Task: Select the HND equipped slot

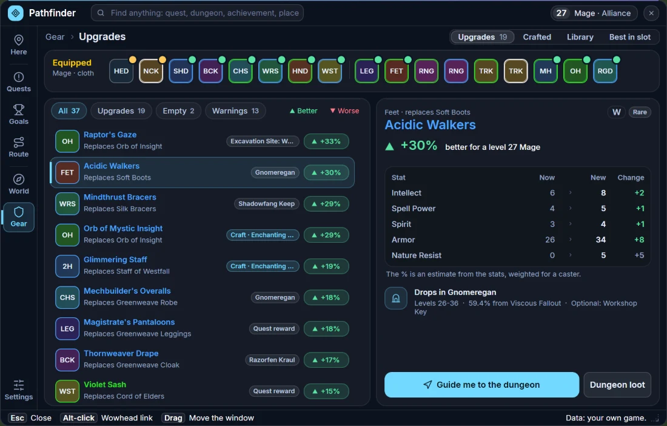Action: [x=300, y=71]
